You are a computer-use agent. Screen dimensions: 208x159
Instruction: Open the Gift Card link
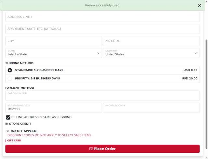coord(14,140)
